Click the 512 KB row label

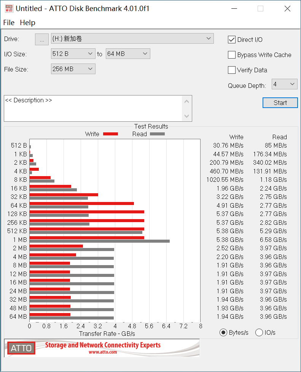17,231
